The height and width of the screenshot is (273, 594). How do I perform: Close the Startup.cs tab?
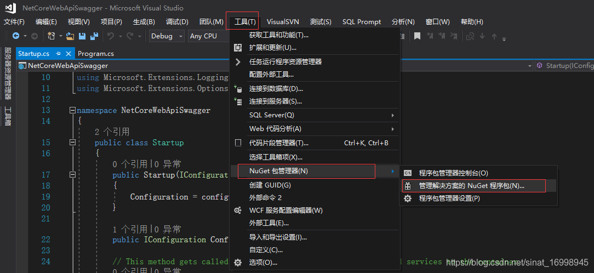[68, 54]
